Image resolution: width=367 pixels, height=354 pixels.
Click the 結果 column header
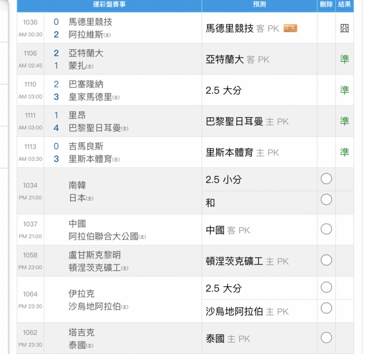[x=345, y=4]
